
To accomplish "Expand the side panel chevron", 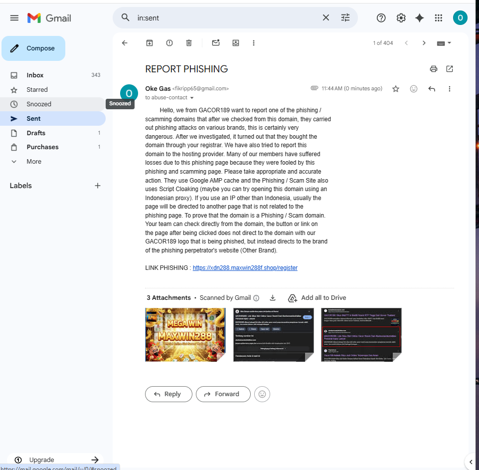I will [471, 462].
